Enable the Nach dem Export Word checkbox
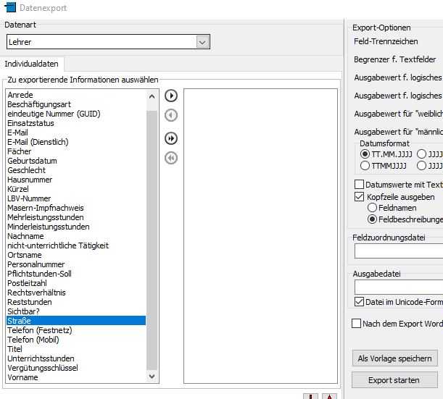Image resolution: width=443 pixels, height=399 pixels. [356, 324]
